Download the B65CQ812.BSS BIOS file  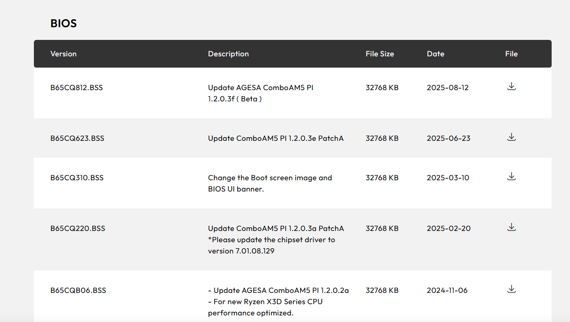coord(512,86)
